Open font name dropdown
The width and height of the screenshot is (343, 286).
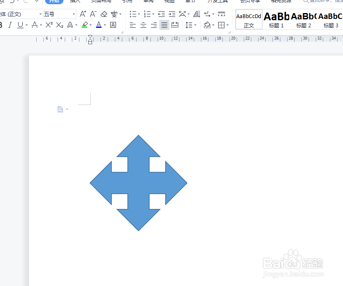coord(40,14)
